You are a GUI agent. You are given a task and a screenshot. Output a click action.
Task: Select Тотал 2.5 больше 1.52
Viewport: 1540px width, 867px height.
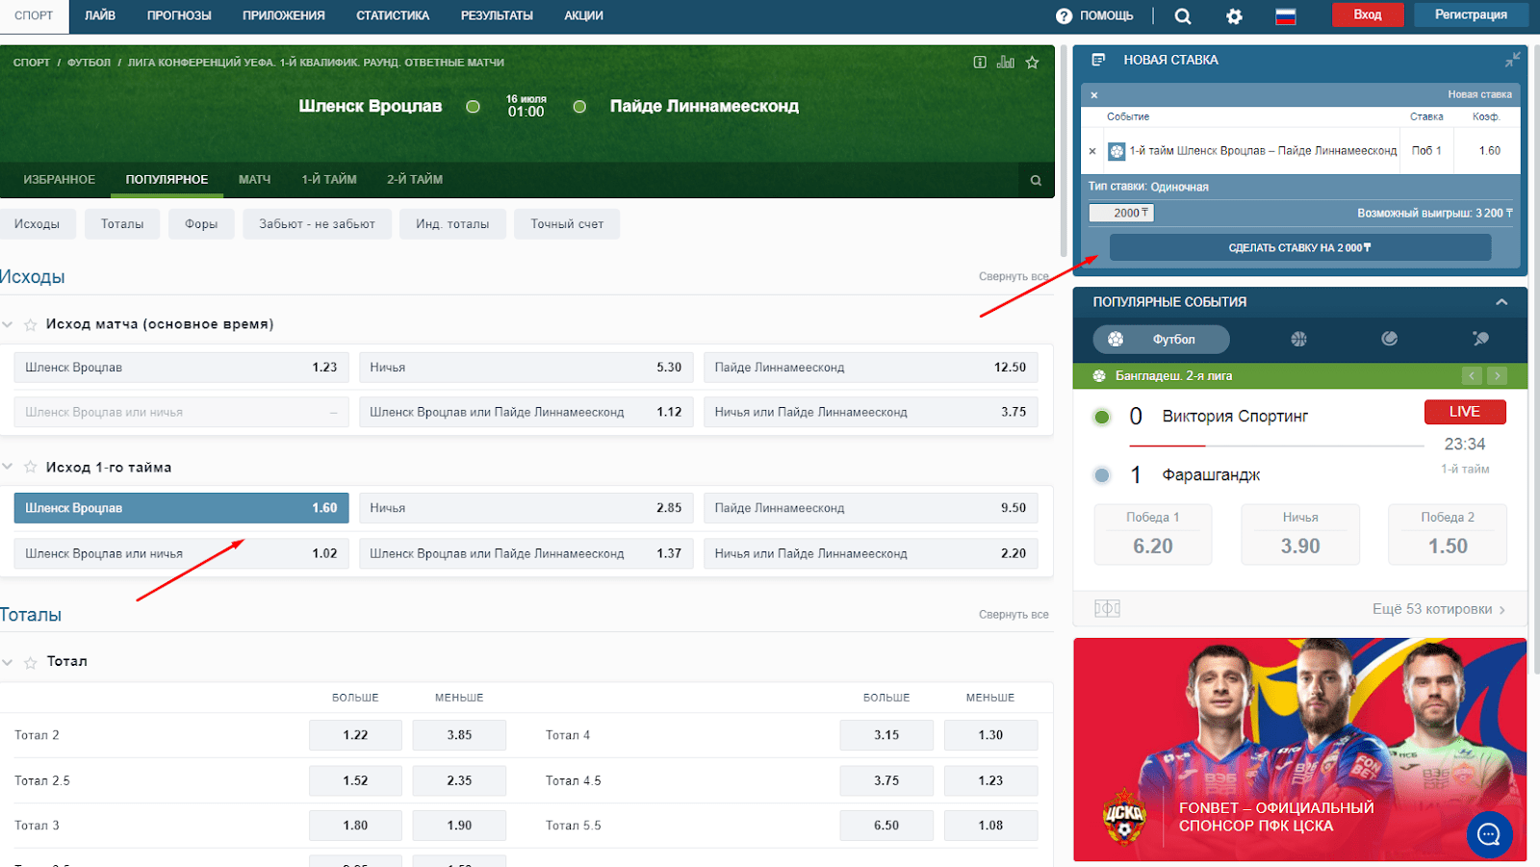point(355,780)
